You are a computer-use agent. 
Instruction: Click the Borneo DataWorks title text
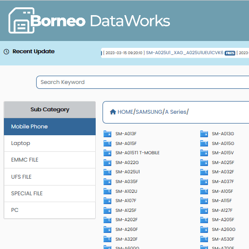[x=100, y=21]
